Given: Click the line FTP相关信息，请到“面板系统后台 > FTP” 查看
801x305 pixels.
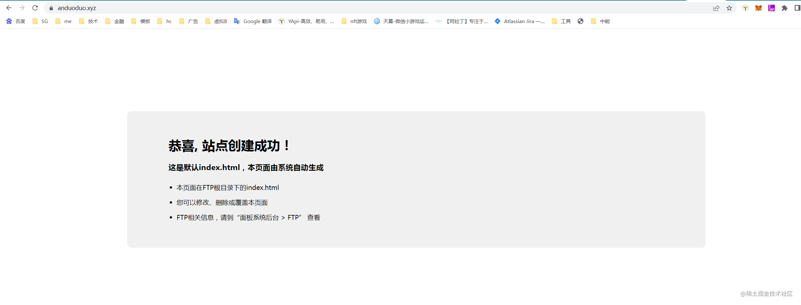Looking at the screenshot, I should 248,218.
